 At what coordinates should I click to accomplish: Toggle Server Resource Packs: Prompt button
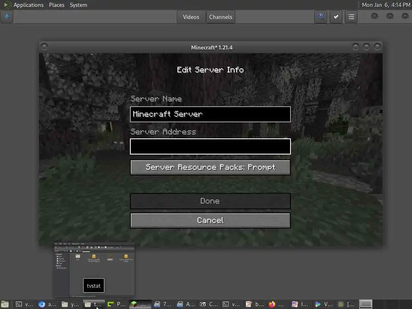(x=210, y=167)
